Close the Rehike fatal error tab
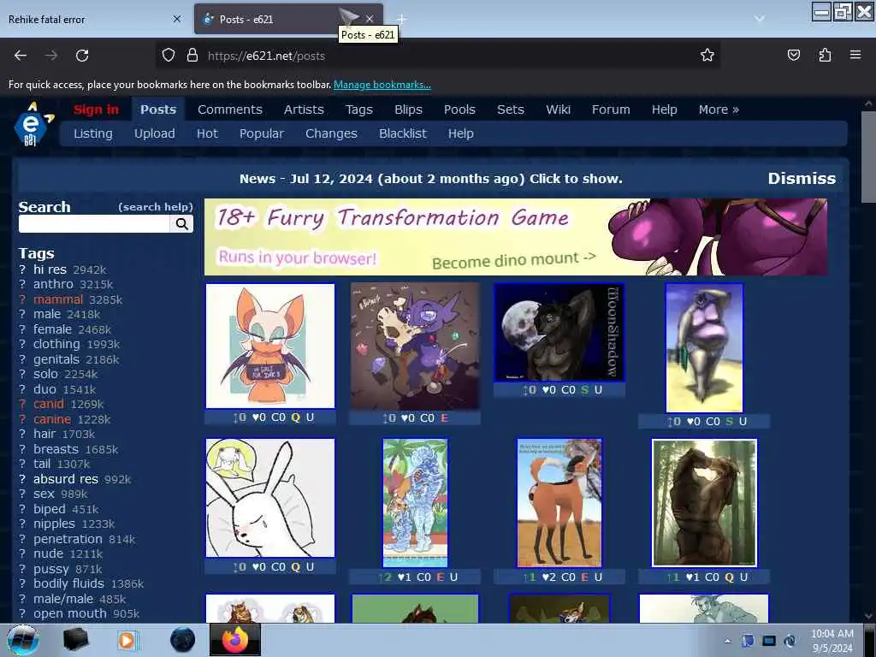Image resolution: width=876 pixels, height=657 pixels. point(177,19)
